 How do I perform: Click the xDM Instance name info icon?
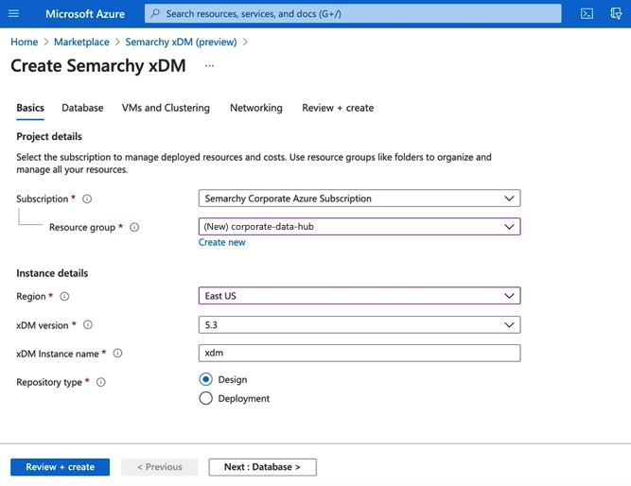pyautogui.click(x=118, y=354)
